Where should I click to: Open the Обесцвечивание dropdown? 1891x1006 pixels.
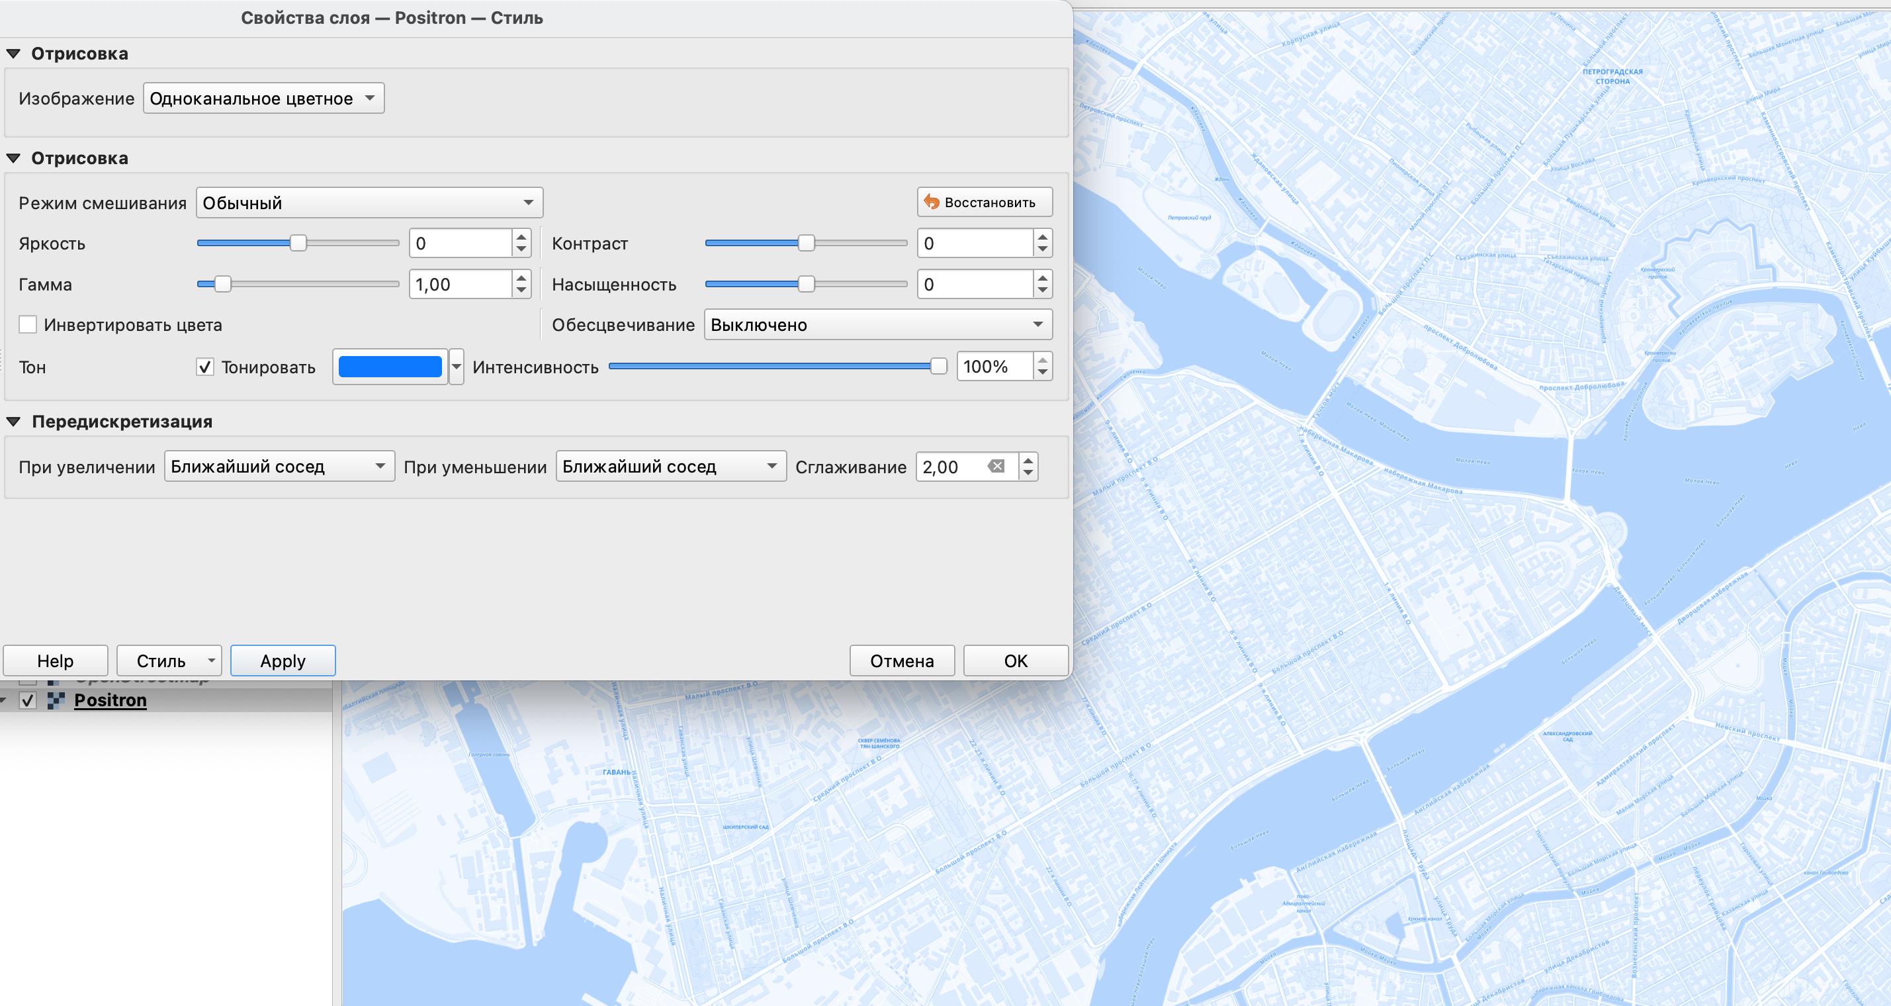(x=877, y=324)
